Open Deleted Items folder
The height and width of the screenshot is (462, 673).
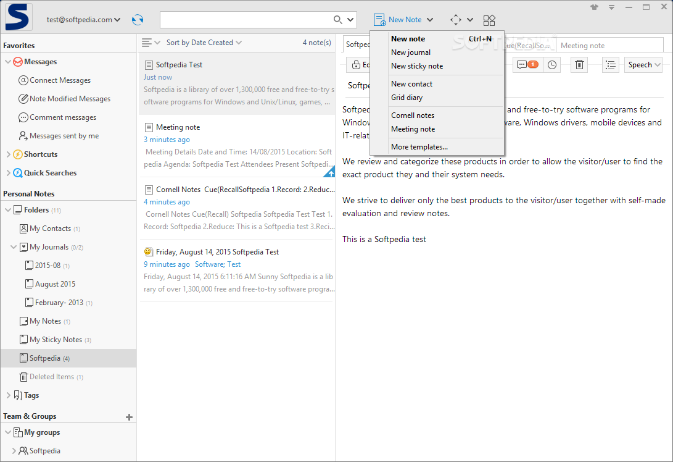pyautogui.click(x=52, y=377)
